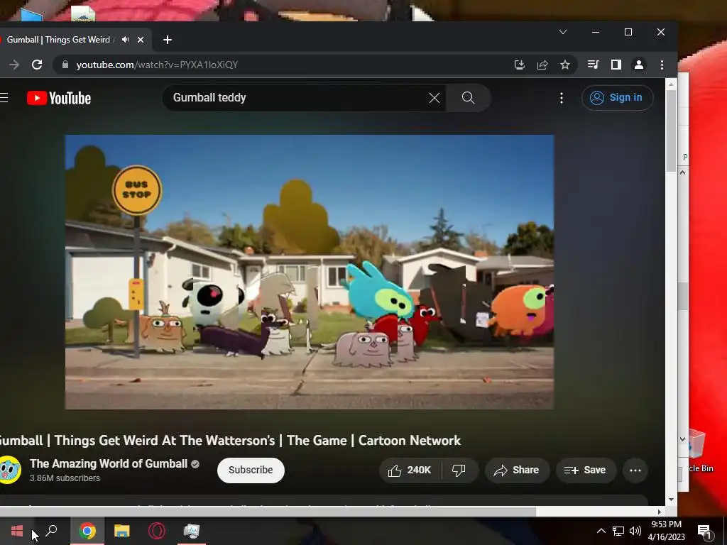
Task: Open Chrome three-dot menu
Action: [662, 65]
